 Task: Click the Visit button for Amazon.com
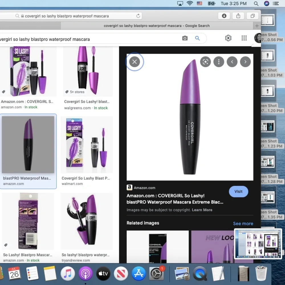coord(238,192)
